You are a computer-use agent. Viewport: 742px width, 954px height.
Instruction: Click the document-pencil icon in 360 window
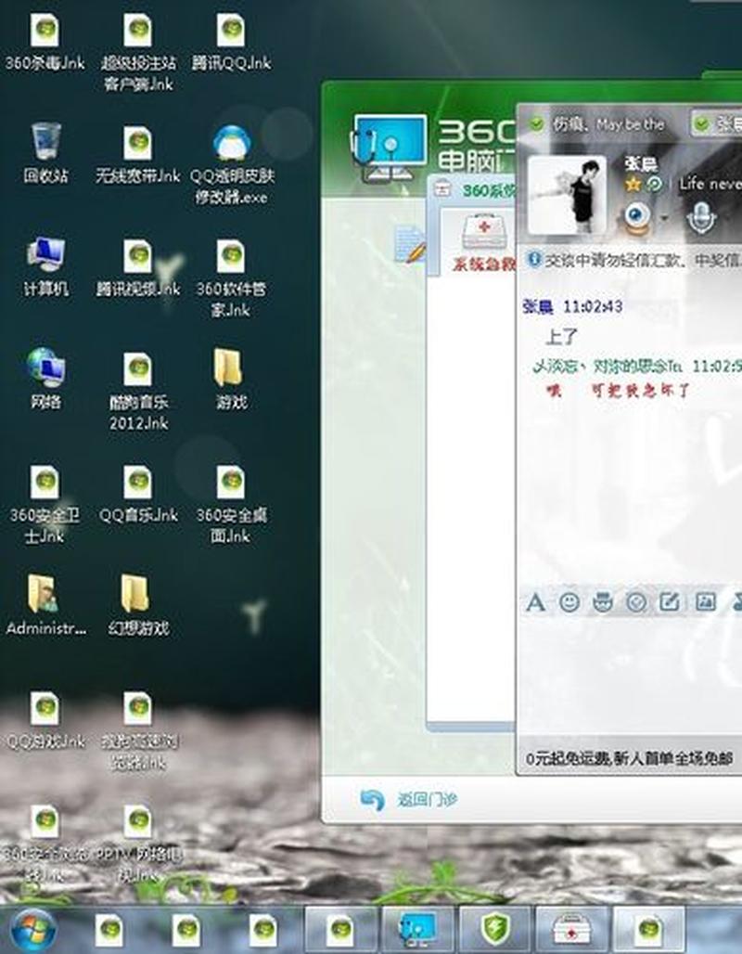(x=410, y=243)
